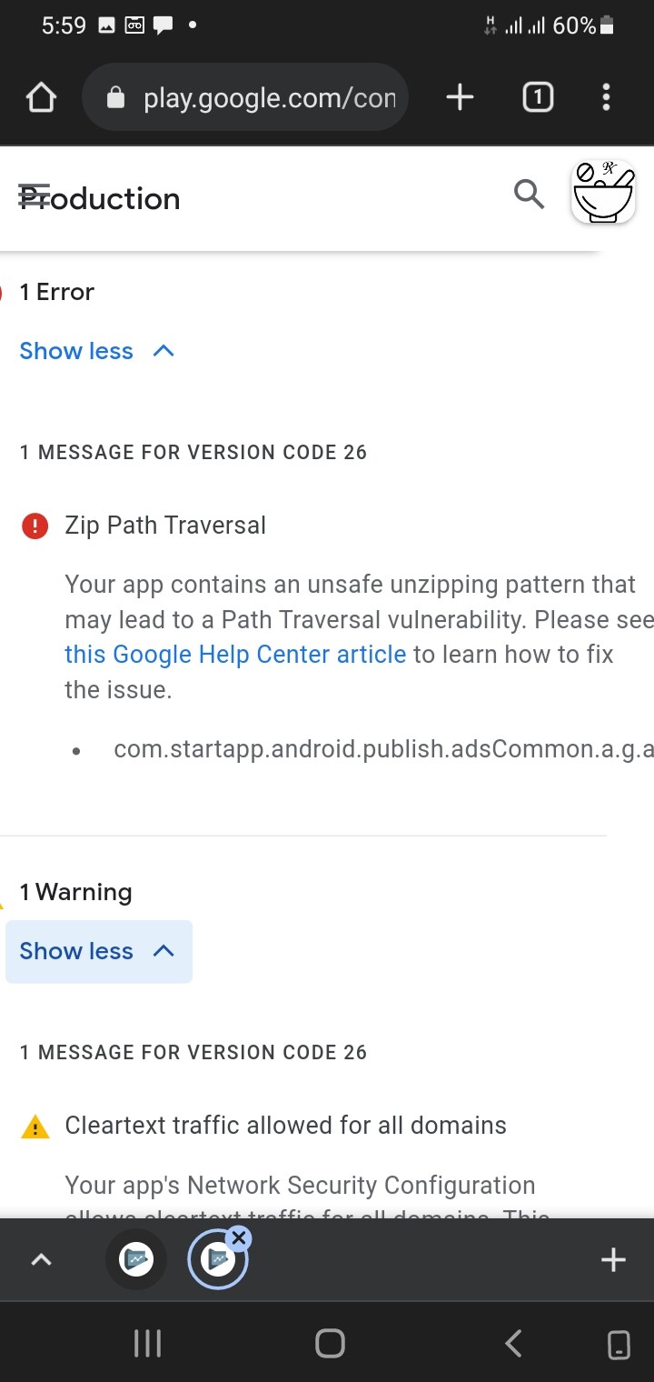Open the browser three-dot menu

[606, 97]
